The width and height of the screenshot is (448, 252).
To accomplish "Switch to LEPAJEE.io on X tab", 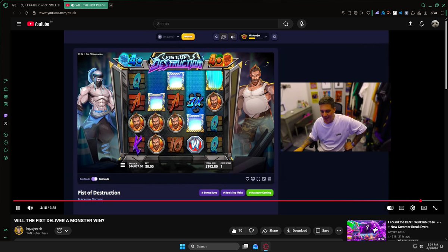I will pyautogui.click(x=40, y=5).
